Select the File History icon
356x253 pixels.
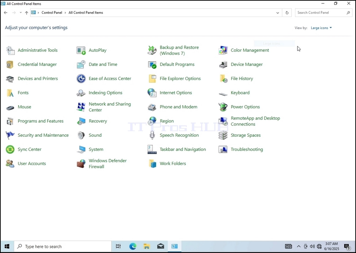(223, 79)
